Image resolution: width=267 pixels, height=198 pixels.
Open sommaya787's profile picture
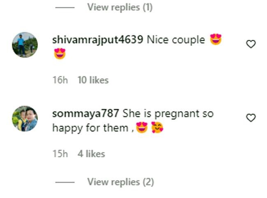tap(25, 118)
